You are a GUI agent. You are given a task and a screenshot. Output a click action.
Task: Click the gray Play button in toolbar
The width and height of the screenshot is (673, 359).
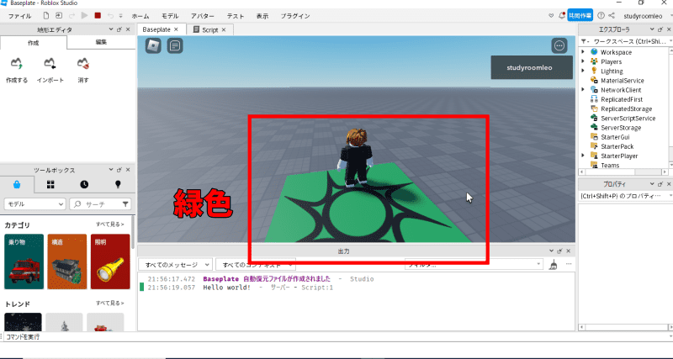click(85, 16)
